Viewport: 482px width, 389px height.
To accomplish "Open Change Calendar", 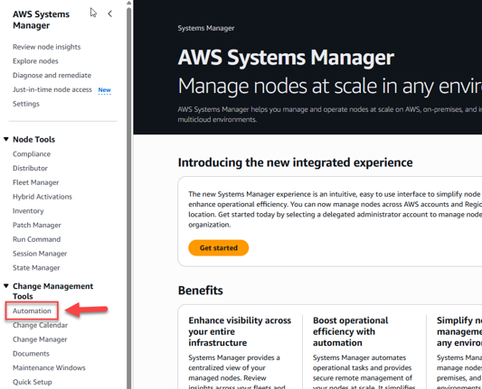I will pyautogui.click(x=41, y=325).
